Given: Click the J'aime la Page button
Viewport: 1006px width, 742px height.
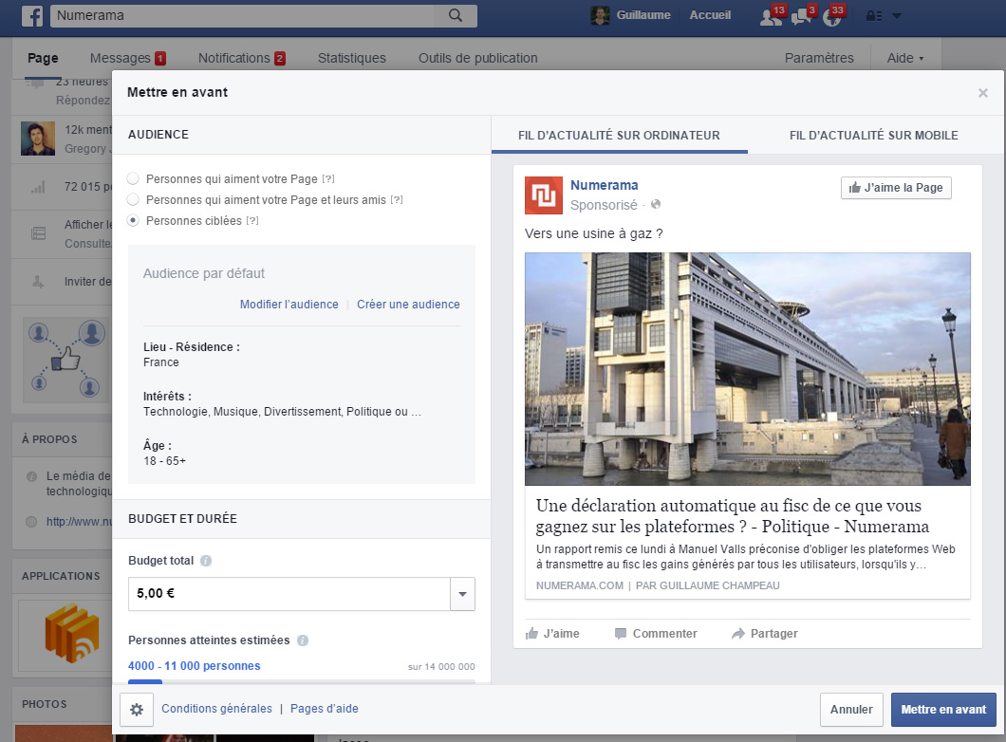Looking at the screenshot, I should [x=896, y=188].
